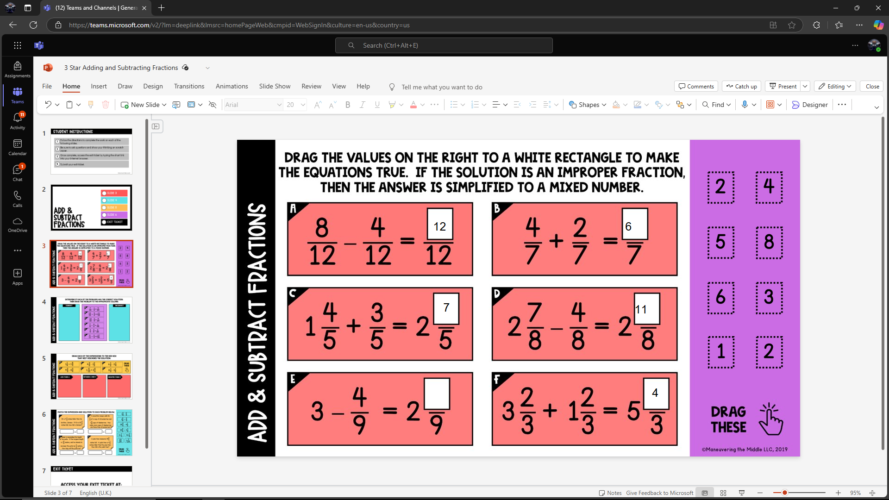This screenshot has width=889, height=500.
Task: Drag the zoom level slider
Action: pos(785,493)
